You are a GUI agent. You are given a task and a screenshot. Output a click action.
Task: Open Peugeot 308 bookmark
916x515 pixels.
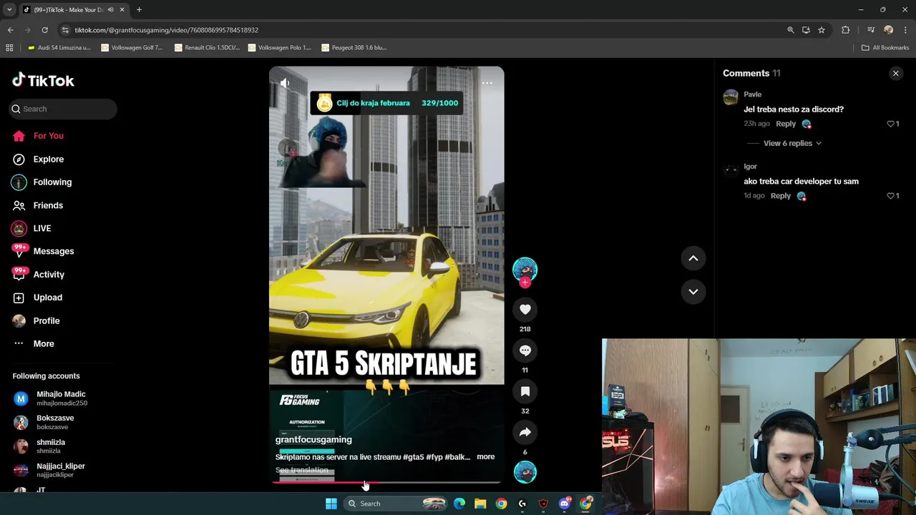point(354,48)
